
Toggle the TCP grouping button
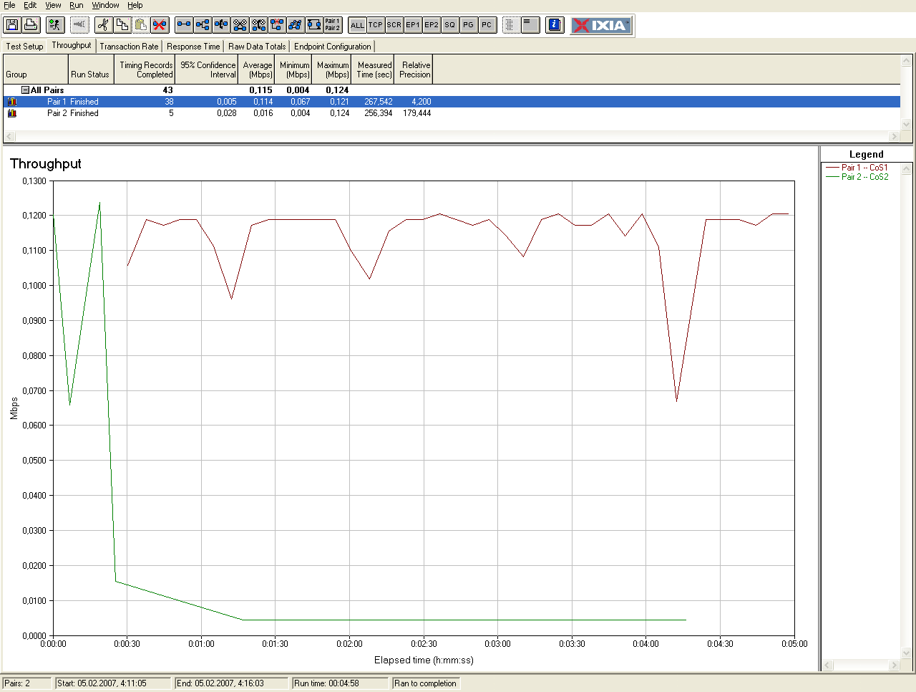coord(376,25)
